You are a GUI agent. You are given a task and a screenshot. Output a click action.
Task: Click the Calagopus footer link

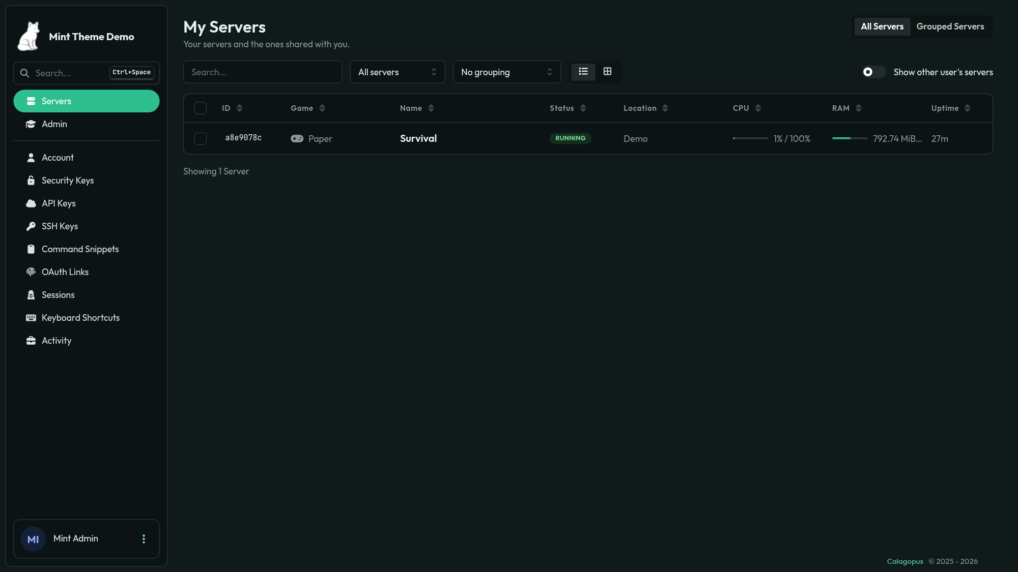tap(905, 562)
